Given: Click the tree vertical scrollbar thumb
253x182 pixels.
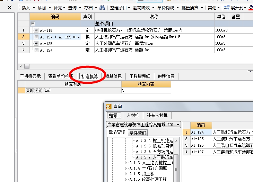Looking at the screenshot, I should tap(176, 168).
